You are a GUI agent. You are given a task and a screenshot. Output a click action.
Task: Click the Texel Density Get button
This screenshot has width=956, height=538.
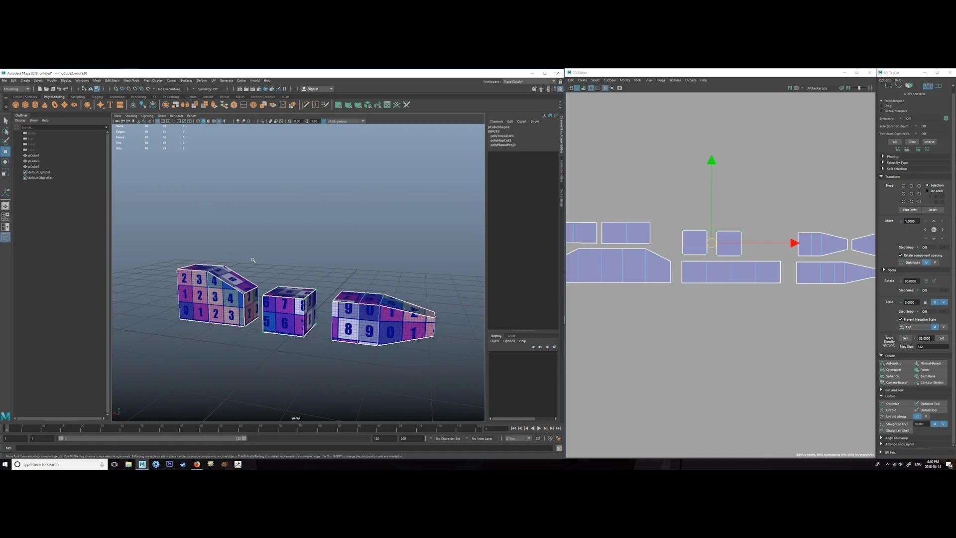(905, 338)
